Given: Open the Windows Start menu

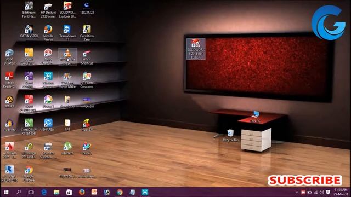Looking at the screenshot, I should pyautogui.click(x=6, y=192).
